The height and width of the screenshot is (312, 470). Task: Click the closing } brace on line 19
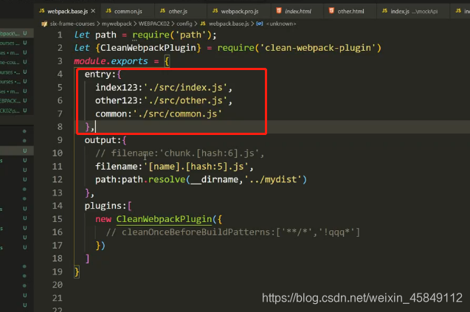(x=77, y=272)
